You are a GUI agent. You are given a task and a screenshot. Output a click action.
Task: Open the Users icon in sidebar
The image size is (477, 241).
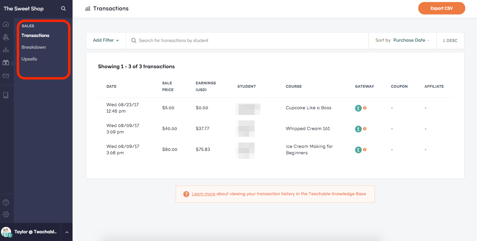pyautogui.click(x=6, y=37)
